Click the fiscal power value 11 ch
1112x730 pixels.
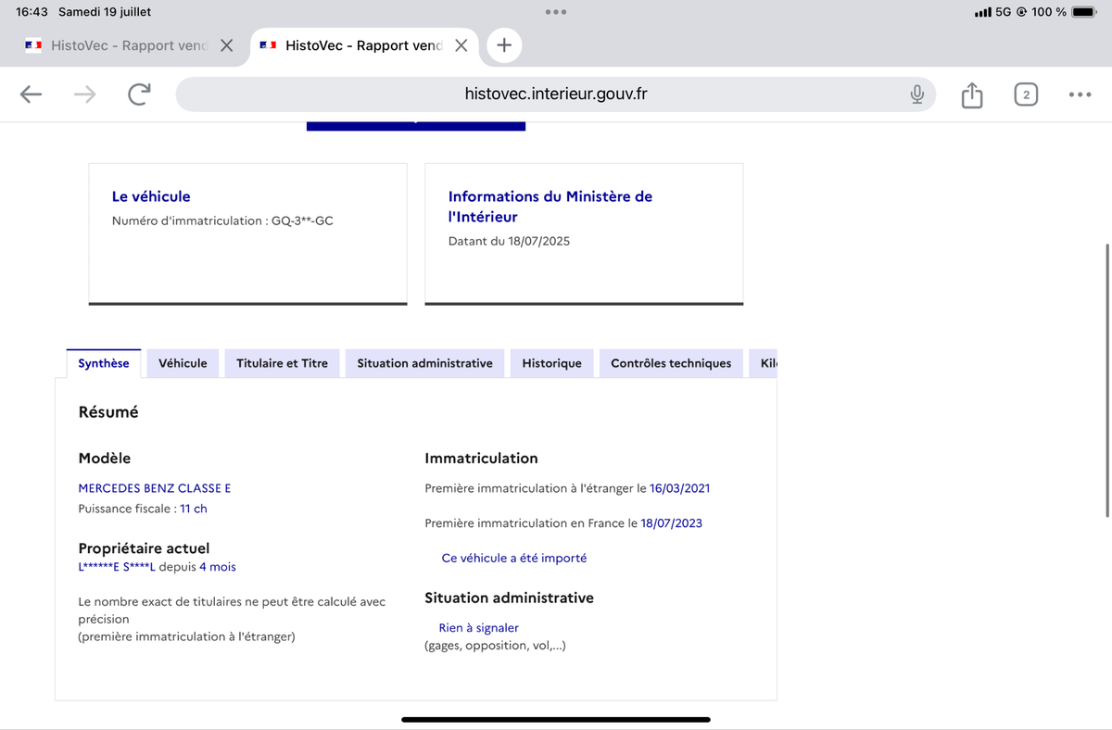pyautogui.click(x=194, y=509)
